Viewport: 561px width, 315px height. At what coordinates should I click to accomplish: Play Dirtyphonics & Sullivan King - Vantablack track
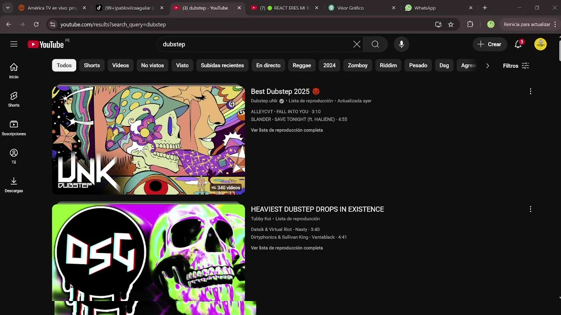(298, 237)
